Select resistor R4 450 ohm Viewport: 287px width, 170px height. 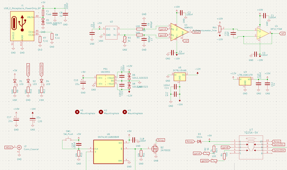point(224,156)
